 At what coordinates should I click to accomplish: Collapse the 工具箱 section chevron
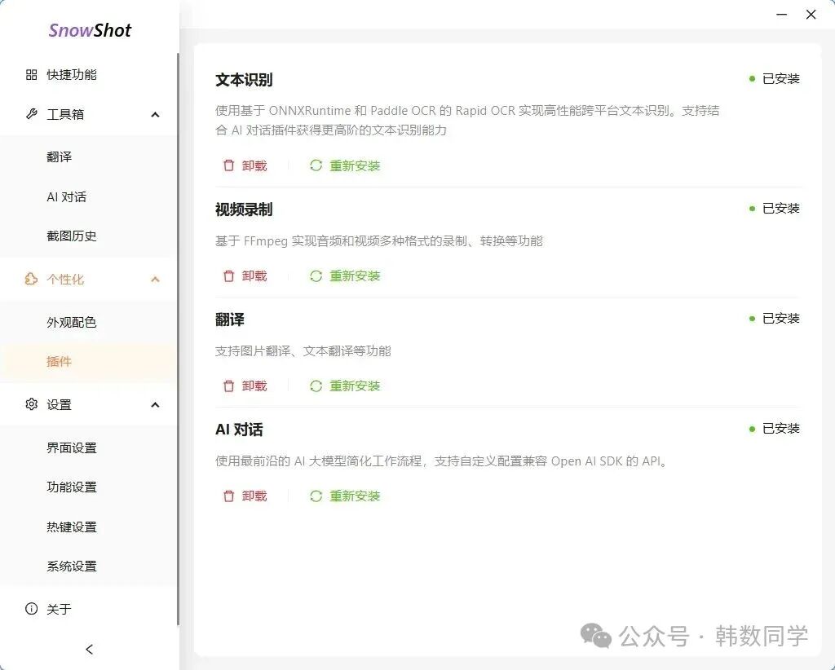point(155,114)
